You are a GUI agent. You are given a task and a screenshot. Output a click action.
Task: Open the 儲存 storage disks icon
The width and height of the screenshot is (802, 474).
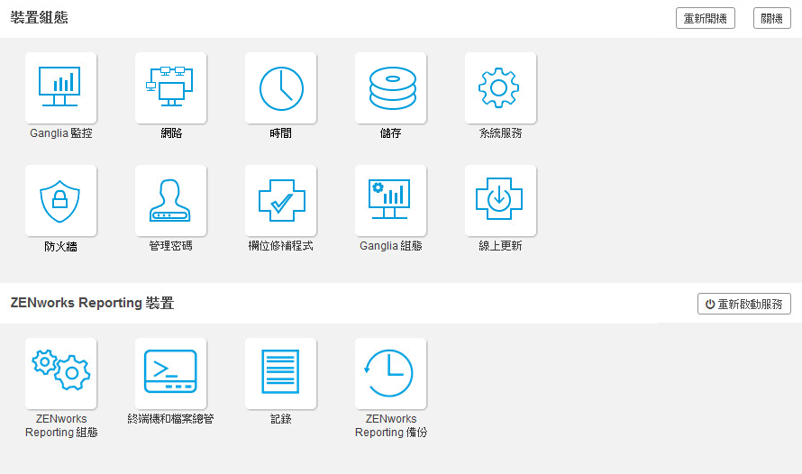(391, 88)
